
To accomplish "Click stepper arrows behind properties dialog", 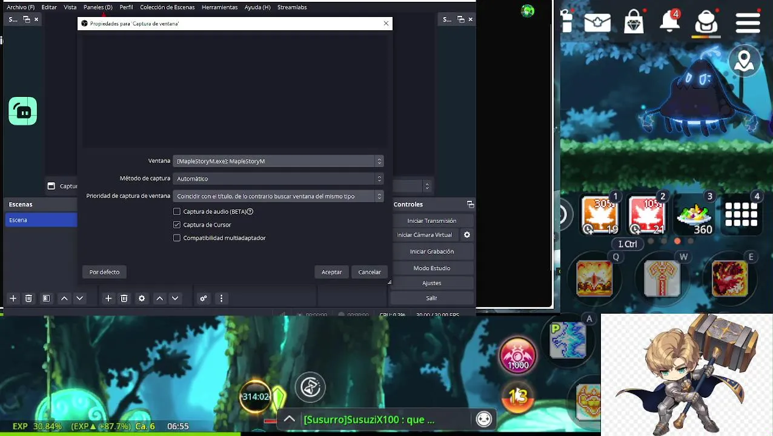I will [x=427, y=187].
